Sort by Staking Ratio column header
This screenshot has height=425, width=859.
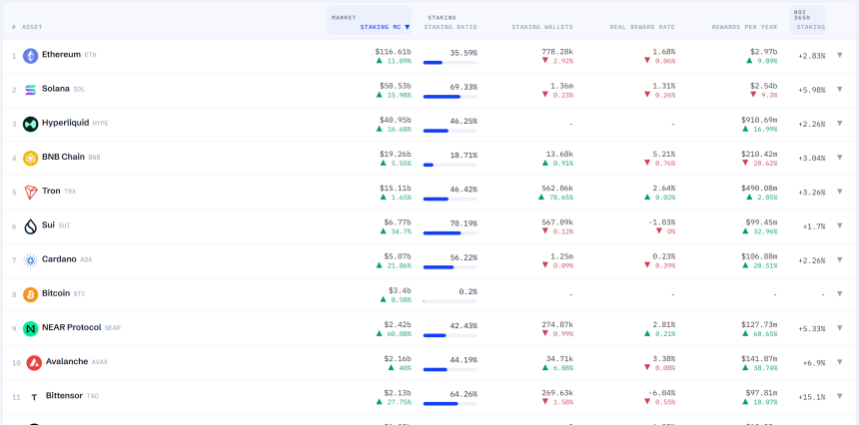tap(450, 27)
